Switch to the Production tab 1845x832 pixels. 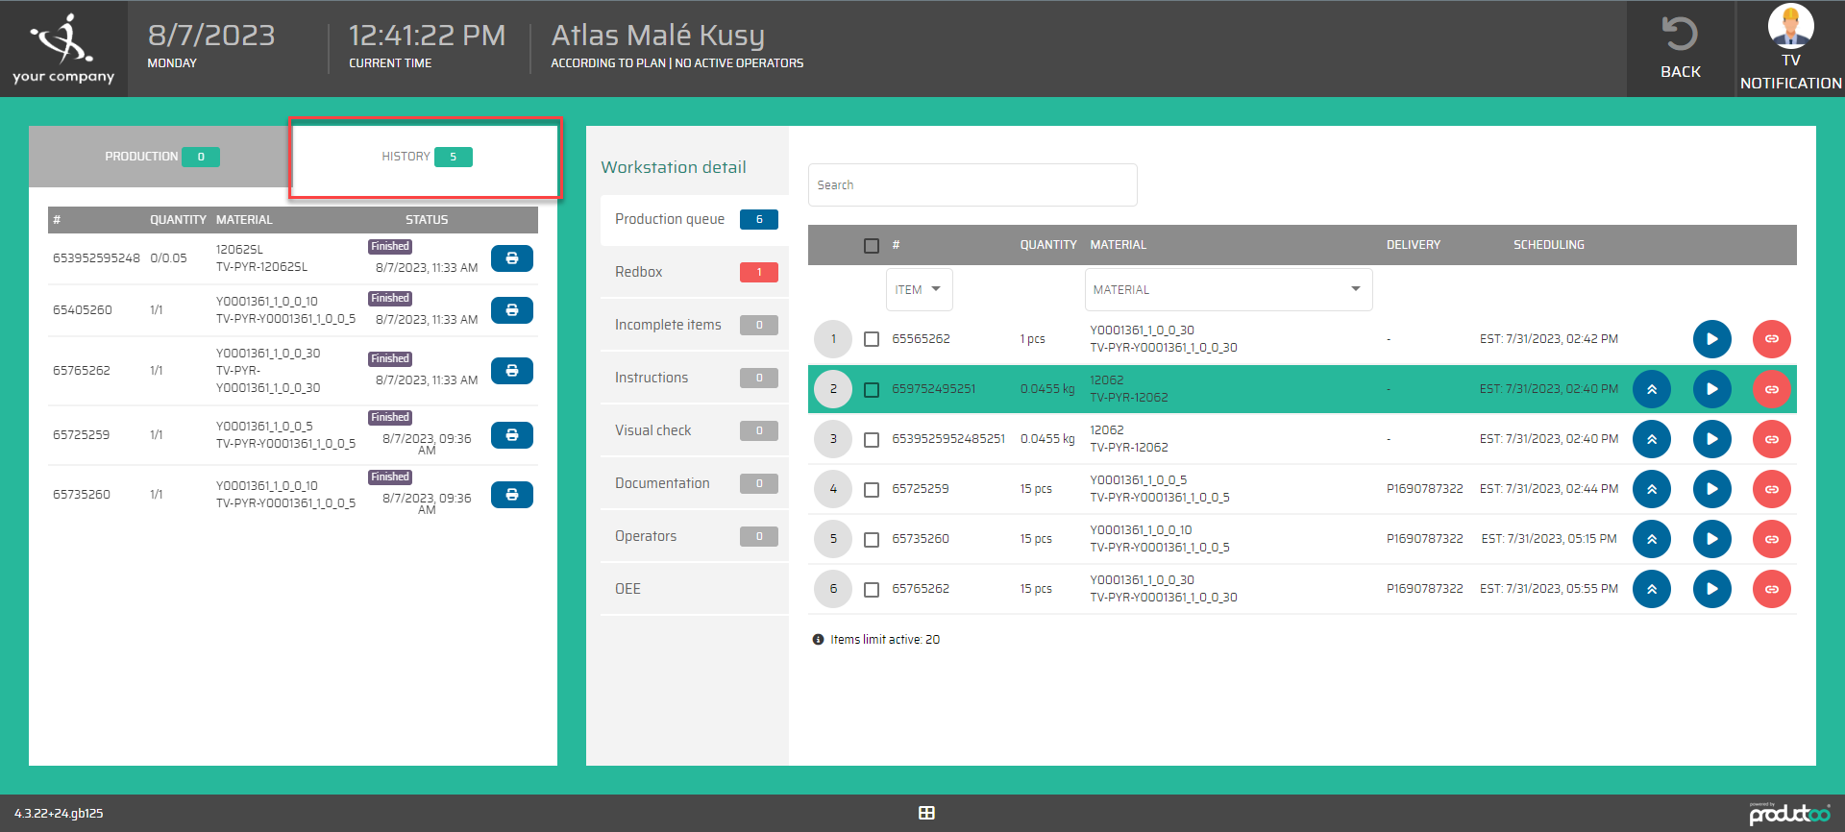(x=160, y=157)
